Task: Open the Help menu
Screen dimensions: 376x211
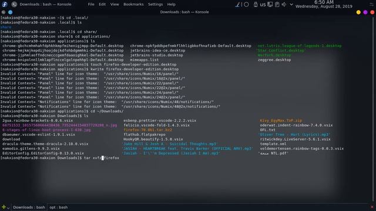Action: [171, 4]
